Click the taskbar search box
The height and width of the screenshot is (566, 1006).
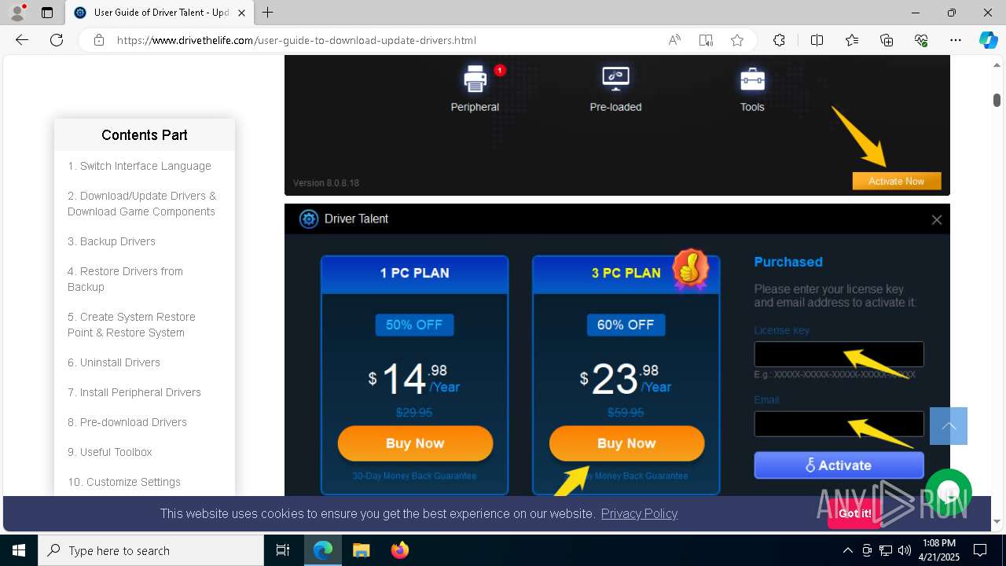[151, 550]
